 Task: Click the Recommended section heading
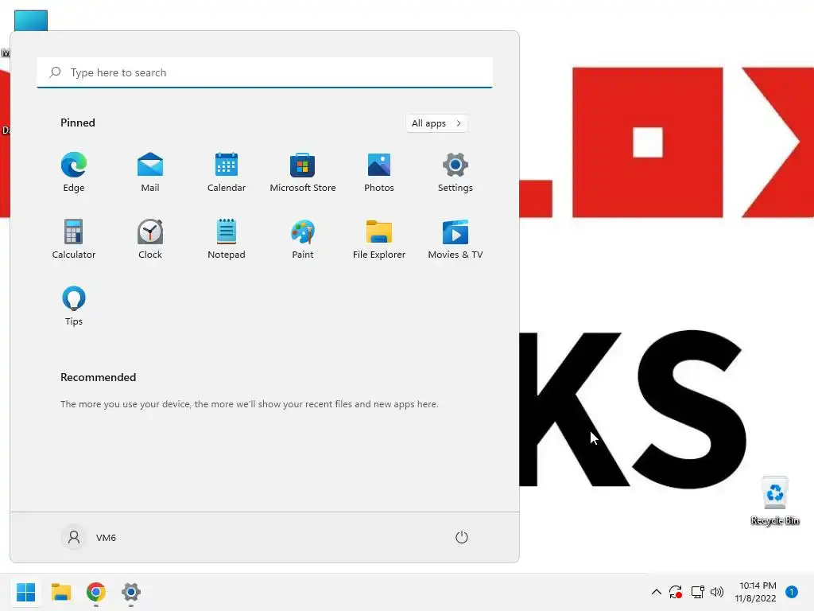click(98, 377)
